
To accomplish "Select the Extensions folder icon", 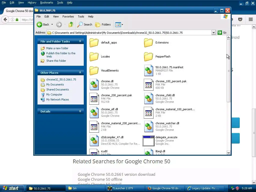I will point(148,42).
